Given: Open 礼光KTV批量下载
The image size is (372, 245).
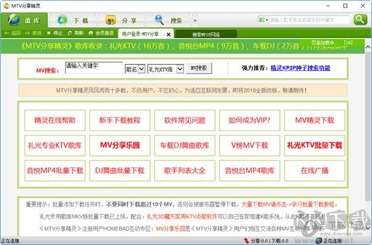Looking at the screenshot, I should [x=315, y=145].
